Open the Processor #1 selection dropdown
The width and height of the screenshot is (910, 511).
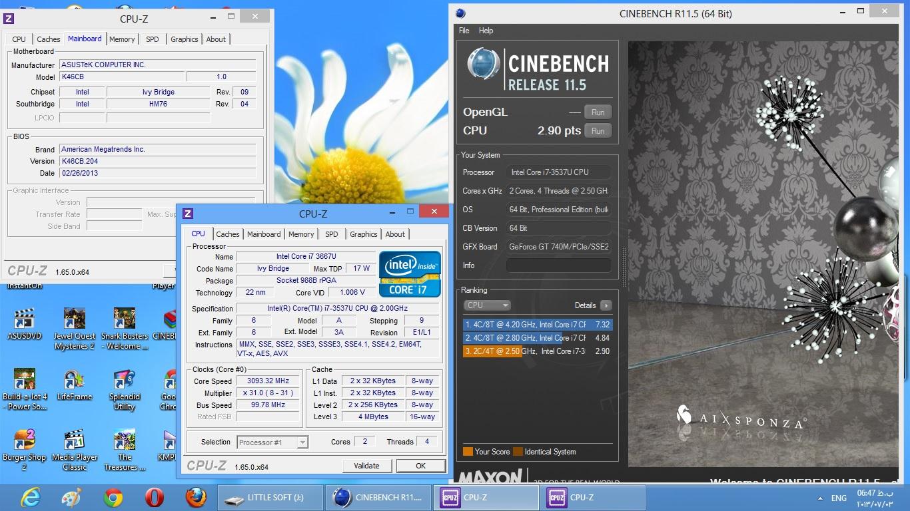[272, 442]
